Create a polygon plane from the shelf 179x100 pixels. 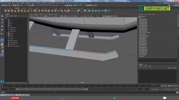point(18,11)
